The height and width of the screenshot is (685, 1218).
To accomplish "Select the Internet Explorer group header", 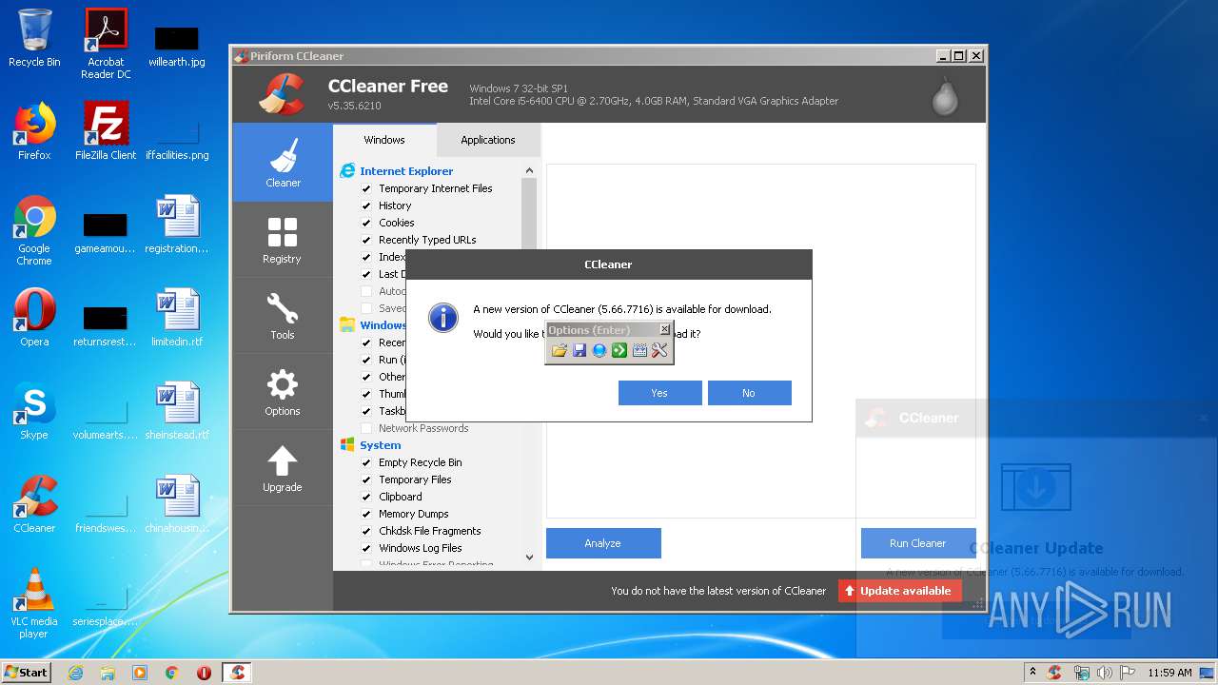I will click(406, 171).
